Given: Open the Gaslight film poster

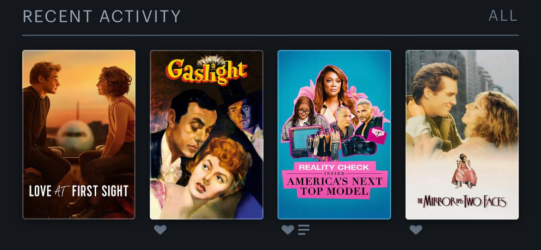Looking at the screenshot, I should tap(206, 135).
